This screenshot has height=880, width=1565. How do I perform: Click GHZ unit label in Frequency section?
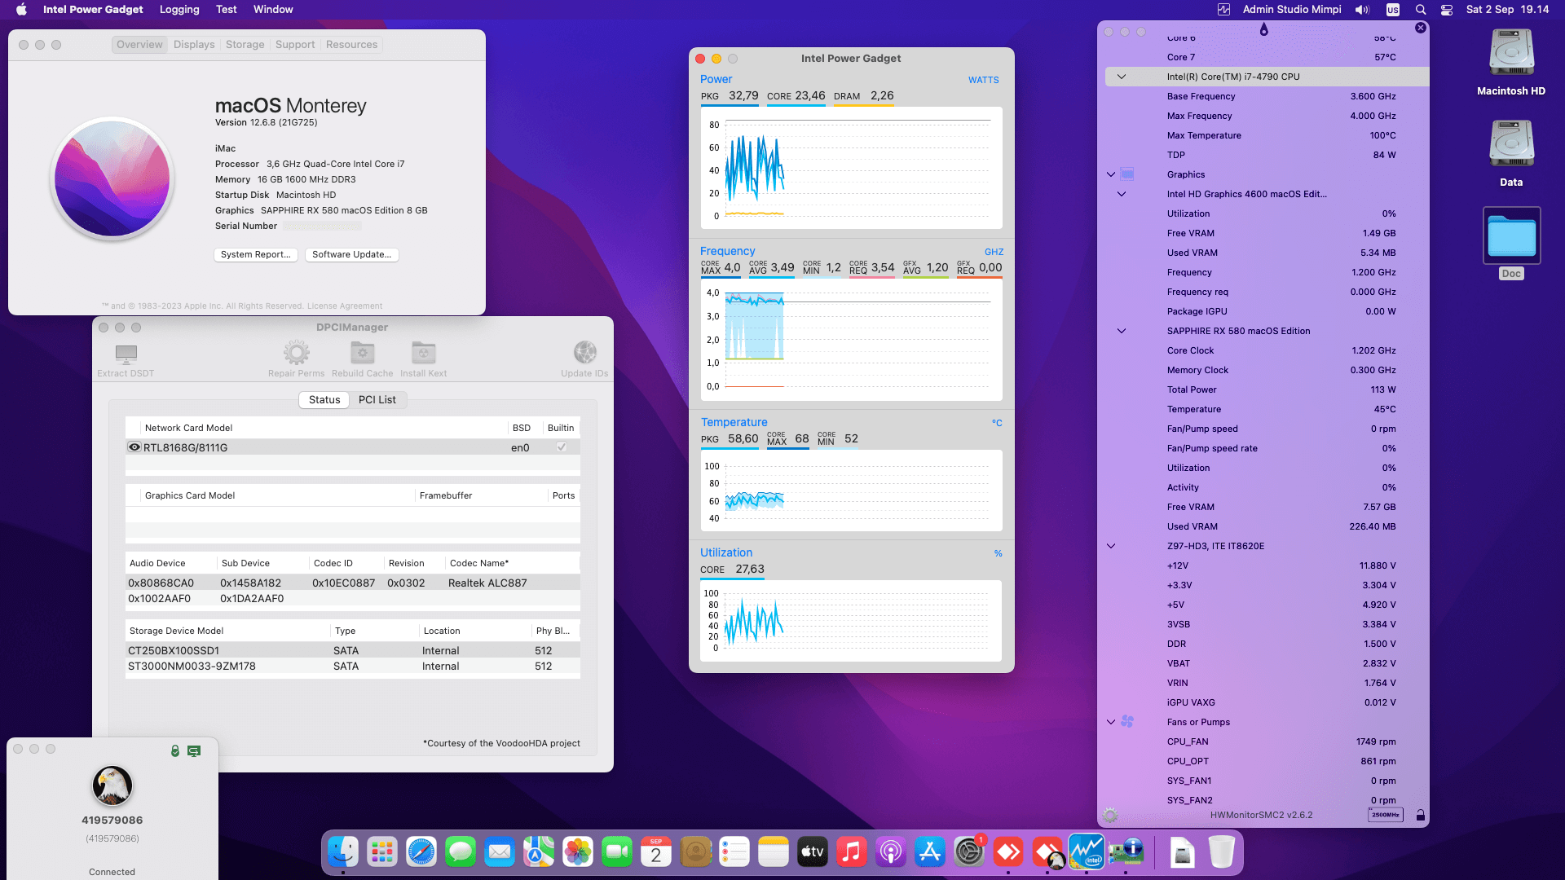click(994, 252)
